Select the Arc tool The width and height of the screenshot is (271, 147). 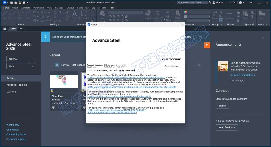click(29, 15)
